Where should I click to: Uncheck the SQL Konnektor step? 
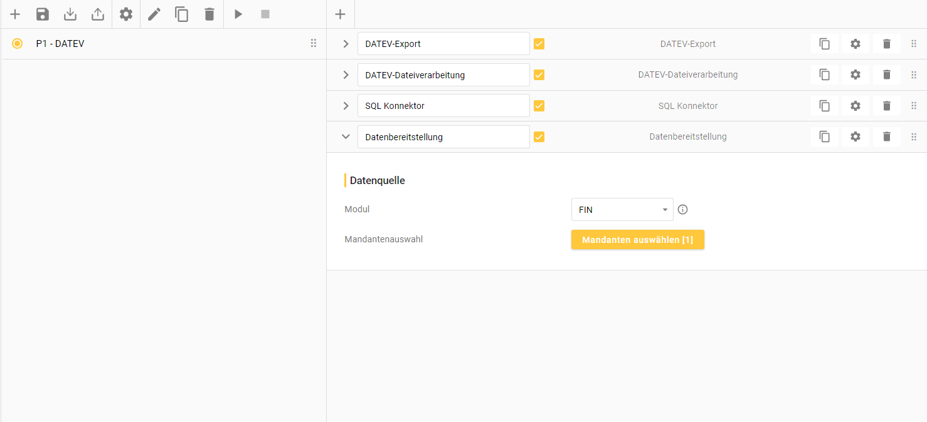539,105
